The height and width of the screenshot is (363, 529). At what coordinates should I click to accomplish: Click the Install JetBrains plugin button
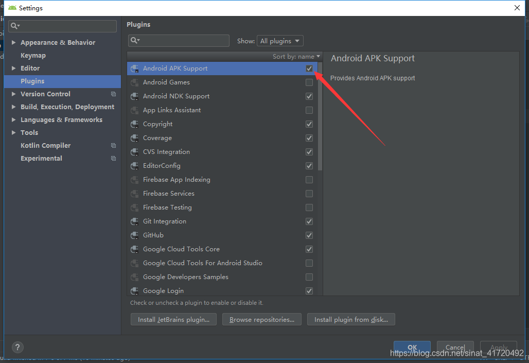(173, 319)
